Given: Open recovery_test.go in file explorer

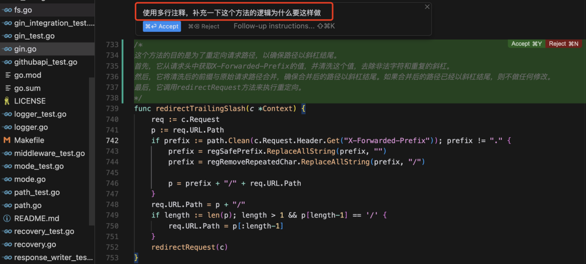Looking at the screenshot, I should (47, 231).
